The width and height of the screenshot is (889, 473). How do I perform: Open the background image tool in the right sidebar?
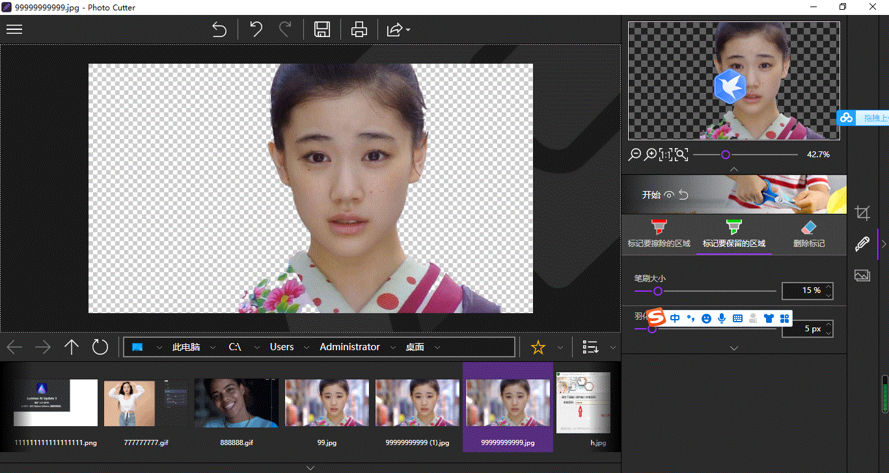[862, 276]
